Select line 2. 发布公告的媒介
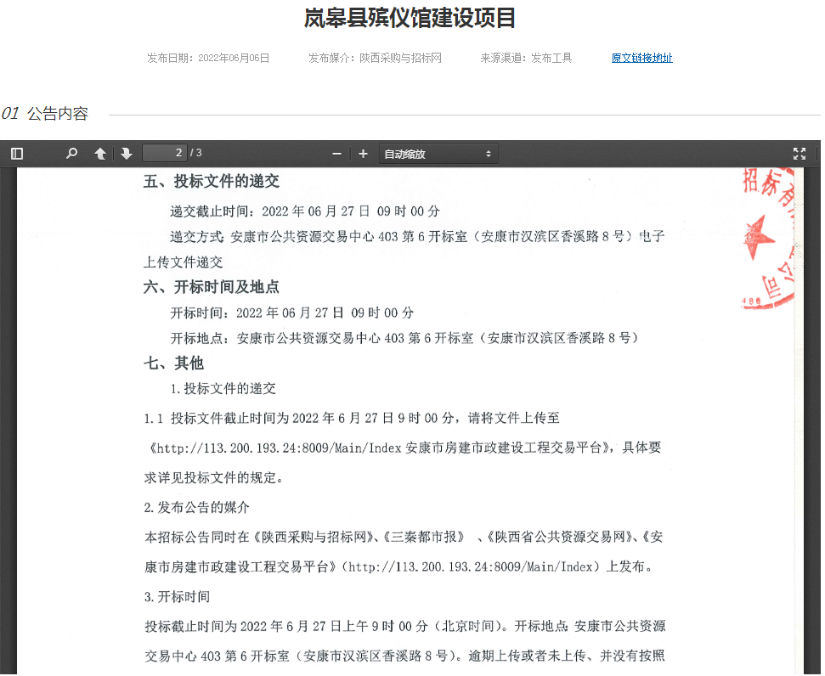825x676 pixels. 197,508
